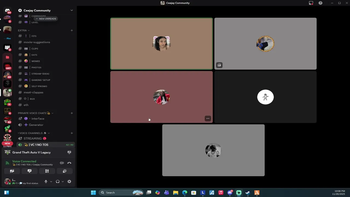This screenshot has height=197, width=350.
Task: Open Microsoft Copilot from taskbar
Action: (157, 193)
